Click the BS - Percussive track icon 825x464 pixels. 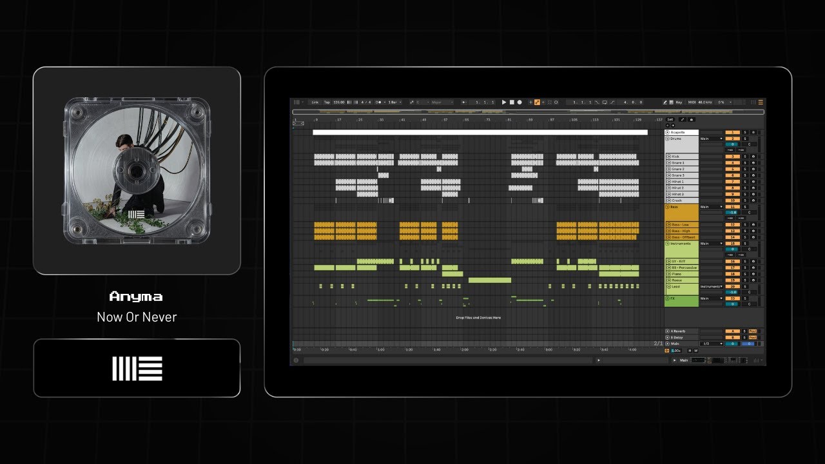click(668, 267)
